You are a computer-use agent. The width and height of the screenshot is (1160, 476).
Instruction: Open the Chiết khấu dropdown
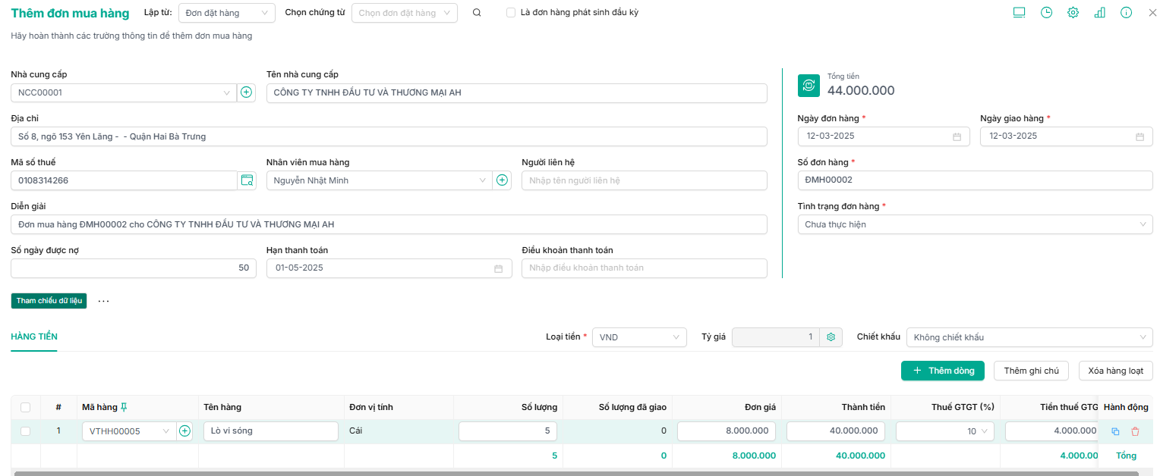(x=1029, y=337)
